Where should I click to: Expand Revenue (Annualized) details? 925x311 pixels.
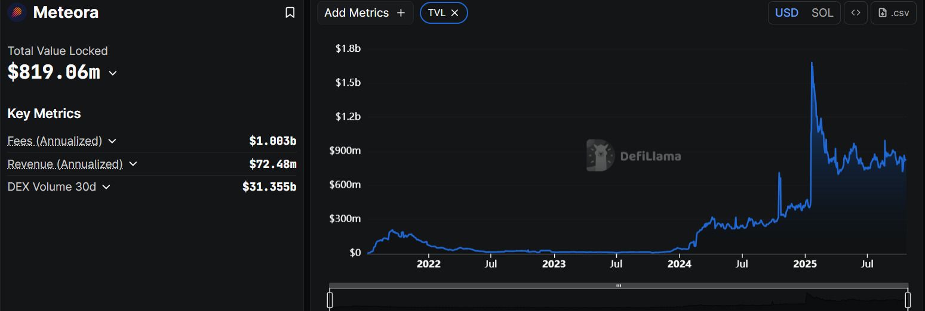(133, 164)
